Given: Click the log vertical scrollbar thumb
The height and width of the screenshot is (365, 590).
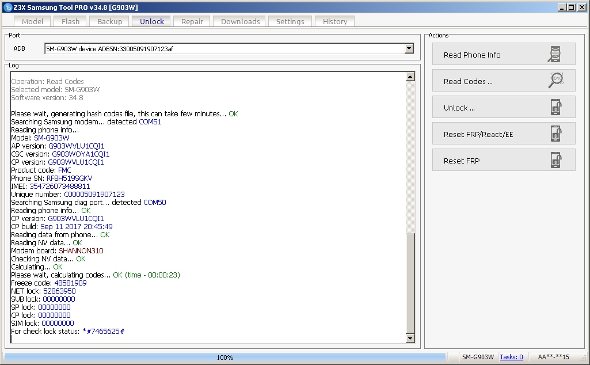Looking at the screenshot, I should tap(410, 283).
